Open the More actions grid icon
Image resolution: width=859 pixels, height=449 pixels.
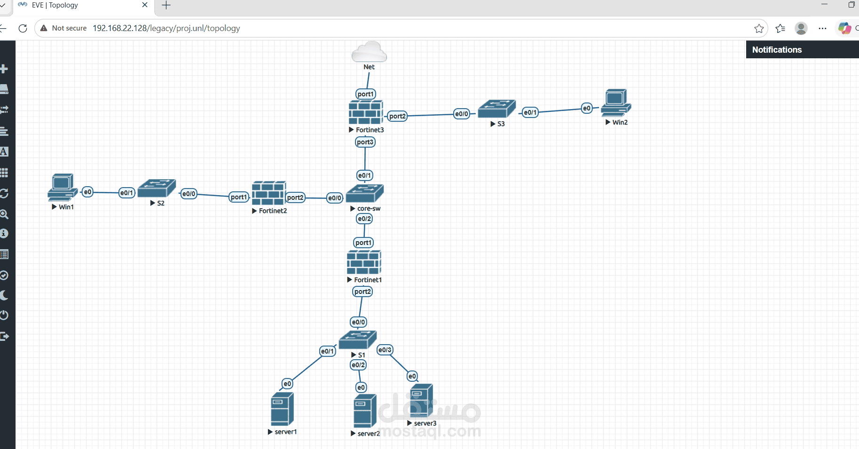tap(4, 173)
